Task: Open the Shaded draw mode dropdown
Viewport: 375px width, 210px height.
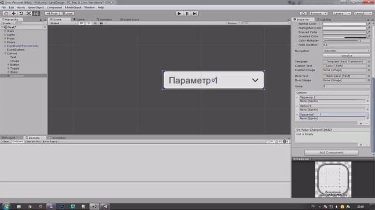Action: (x=63, y=23)
